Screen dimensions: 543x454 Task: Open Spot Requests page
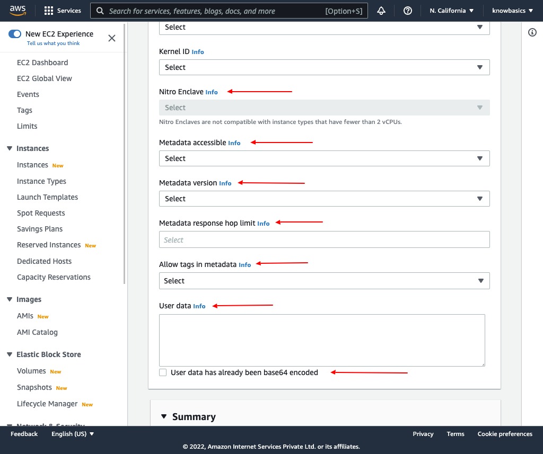(x=41, y=213)
